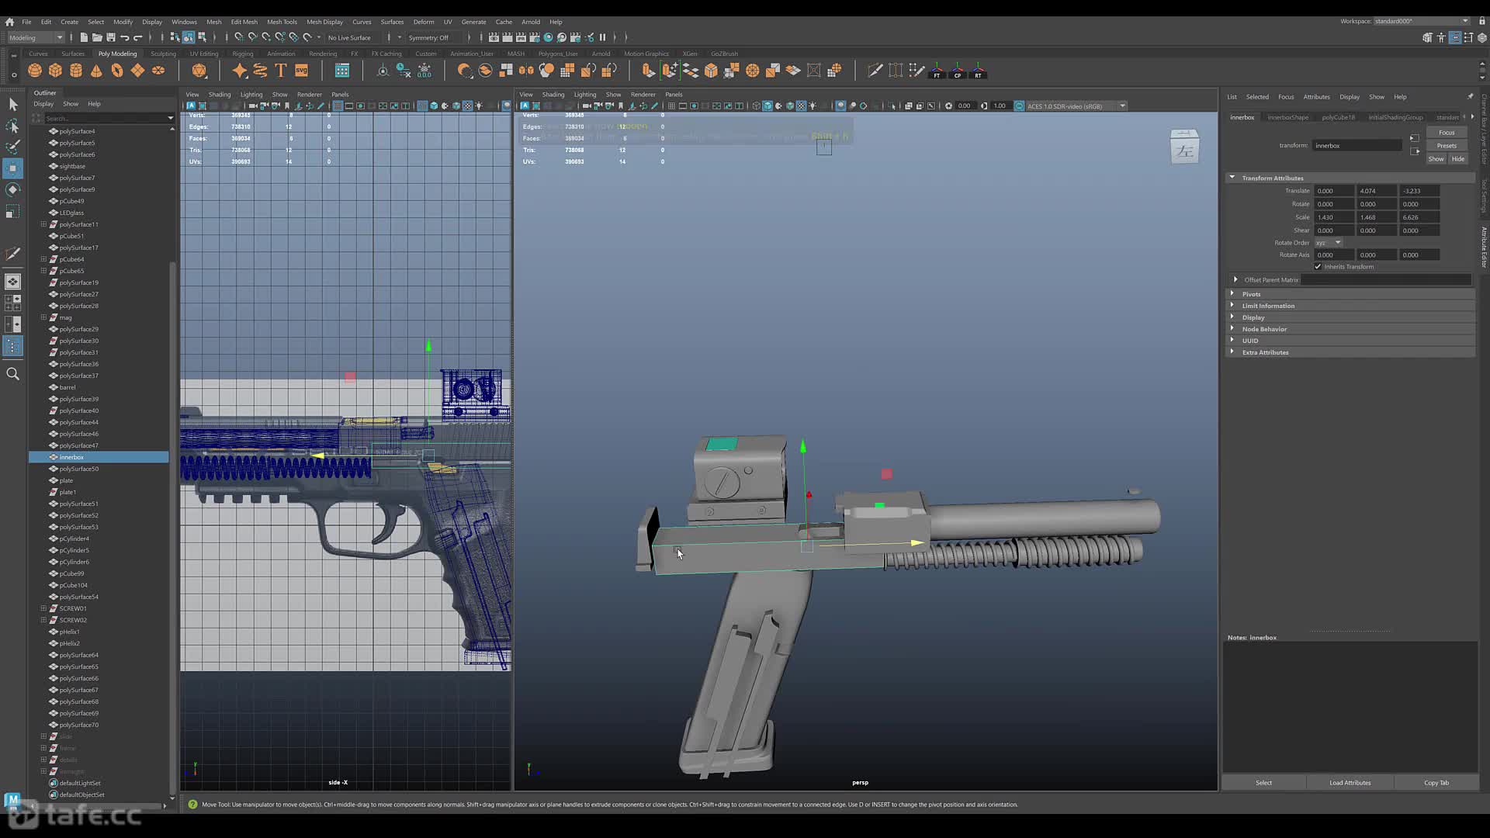Click the Hide button in Attribute Editor

click(x=1458, y=159)
